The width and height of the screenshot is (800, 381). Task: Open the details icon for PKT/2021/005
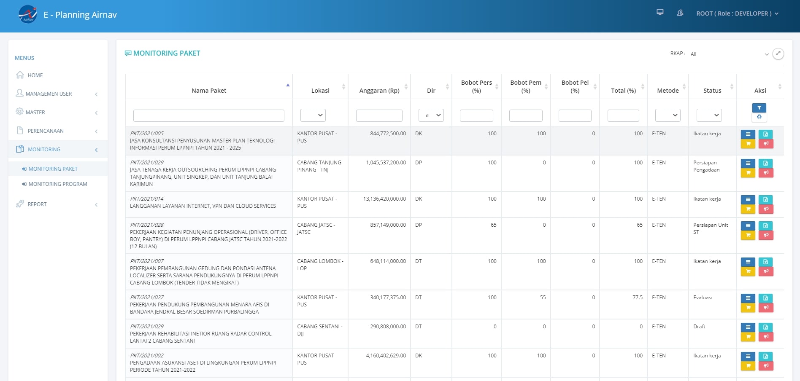point(748,134)
